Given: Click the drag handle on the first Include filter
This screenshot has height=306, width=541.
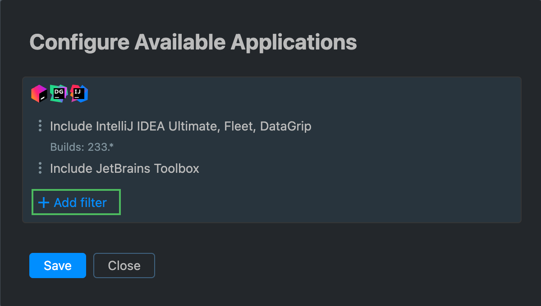Looking at the screenshot, I should [x=40, y=126].
